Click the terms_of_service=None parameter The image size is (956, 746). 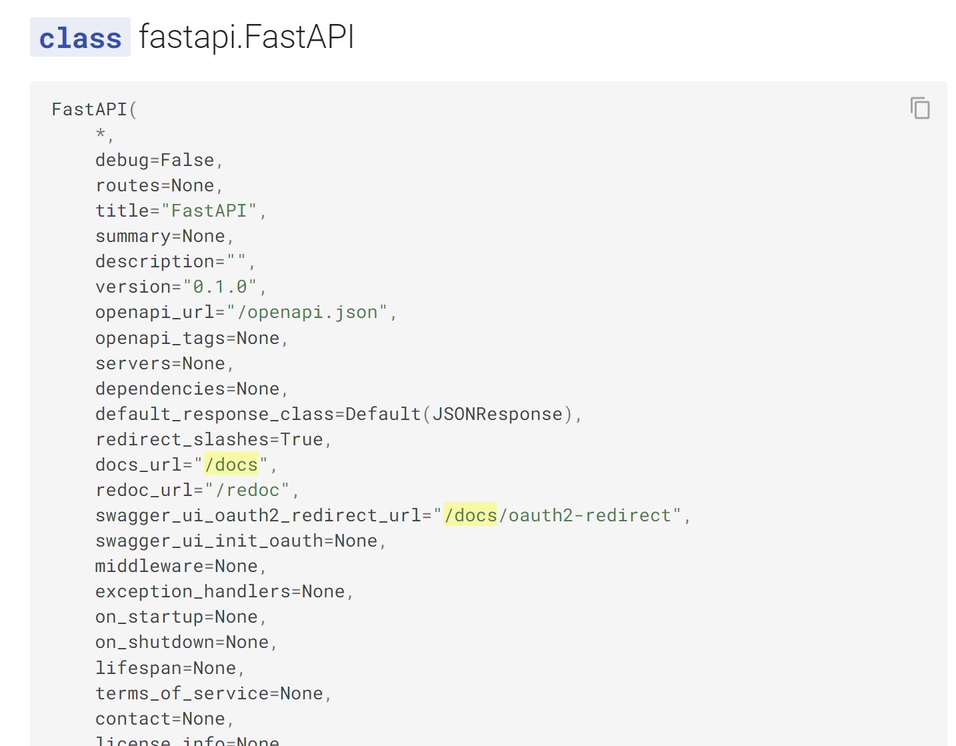coord(209,693)
